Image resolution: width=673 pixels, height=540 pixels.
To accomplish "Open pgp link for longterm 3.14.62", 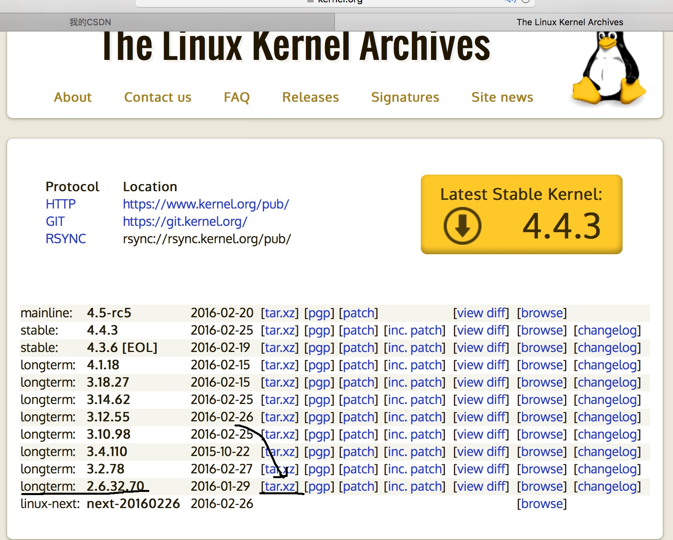I will [319, 400].
